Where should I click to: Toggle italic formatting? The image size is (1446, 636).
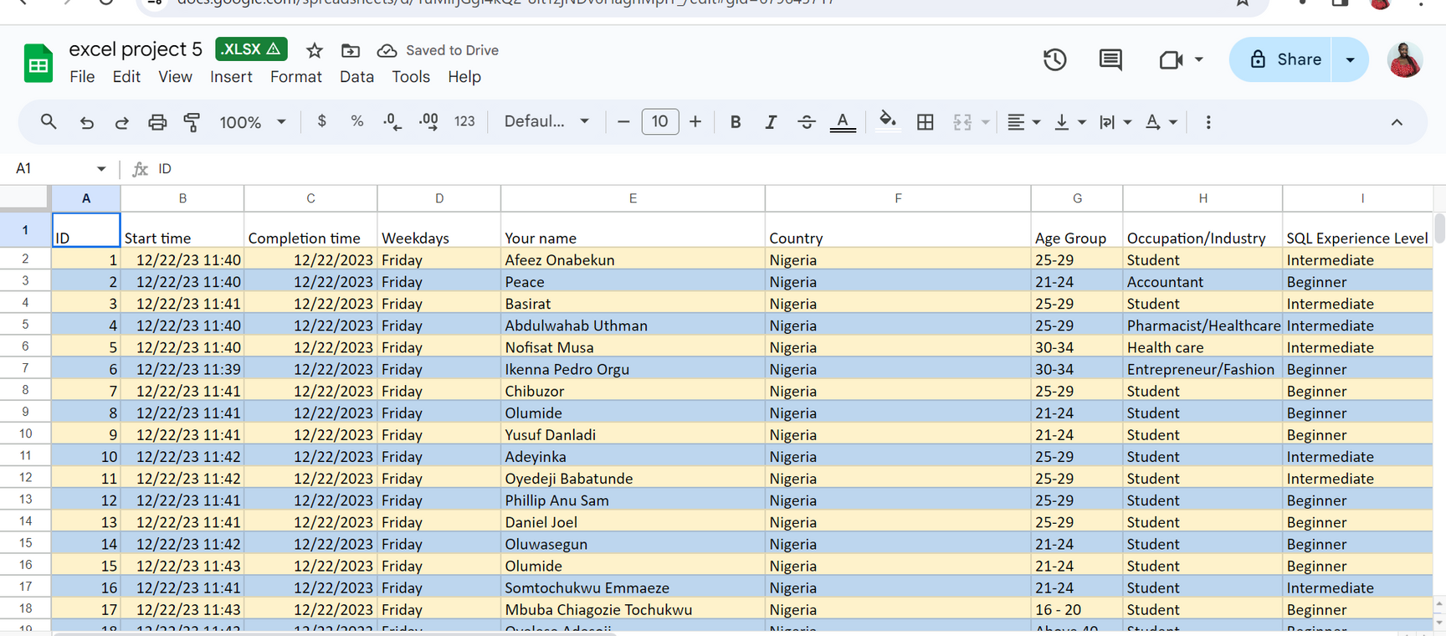pyautogui.click(x=770, y=122)
